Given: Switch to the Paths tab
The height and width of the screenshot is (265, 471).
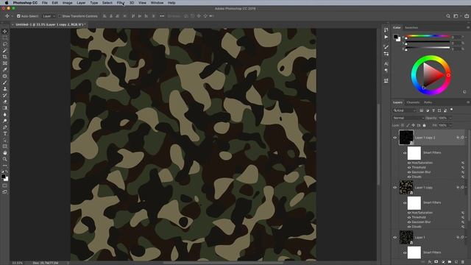Looking at the screenshot, I should (428, 102).
